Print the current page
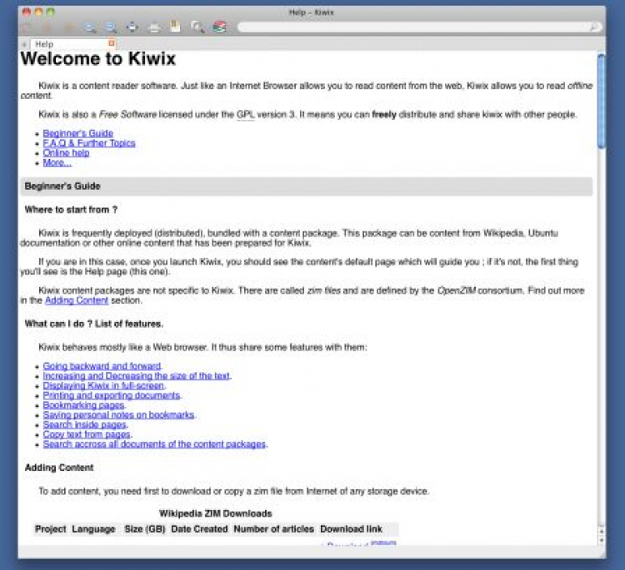 [x=154, y=27]
